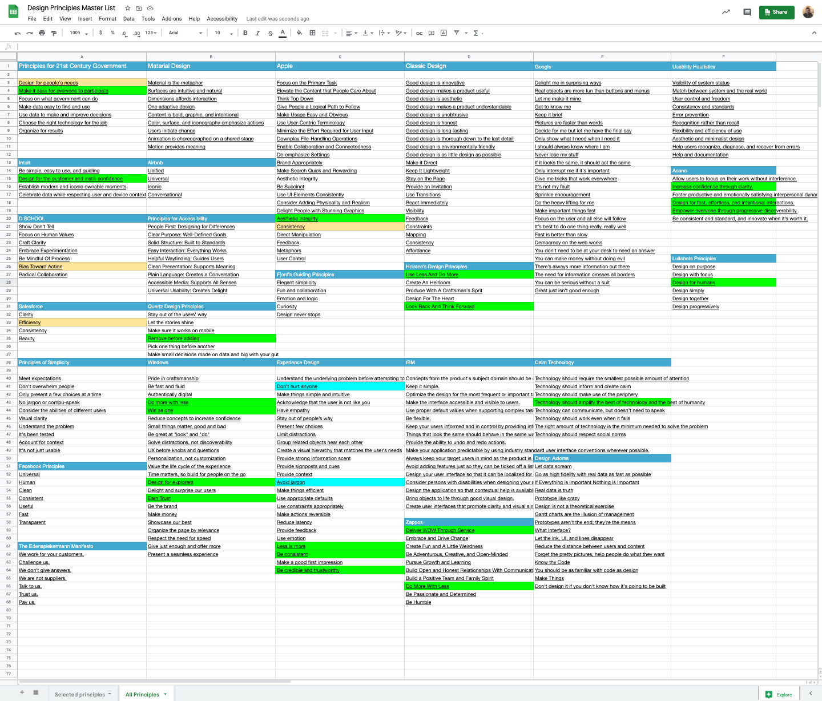Image resolution: width=822 pixels, height=701 pixels.
Task: Click the merge cells icon
Action: (325, 33)
